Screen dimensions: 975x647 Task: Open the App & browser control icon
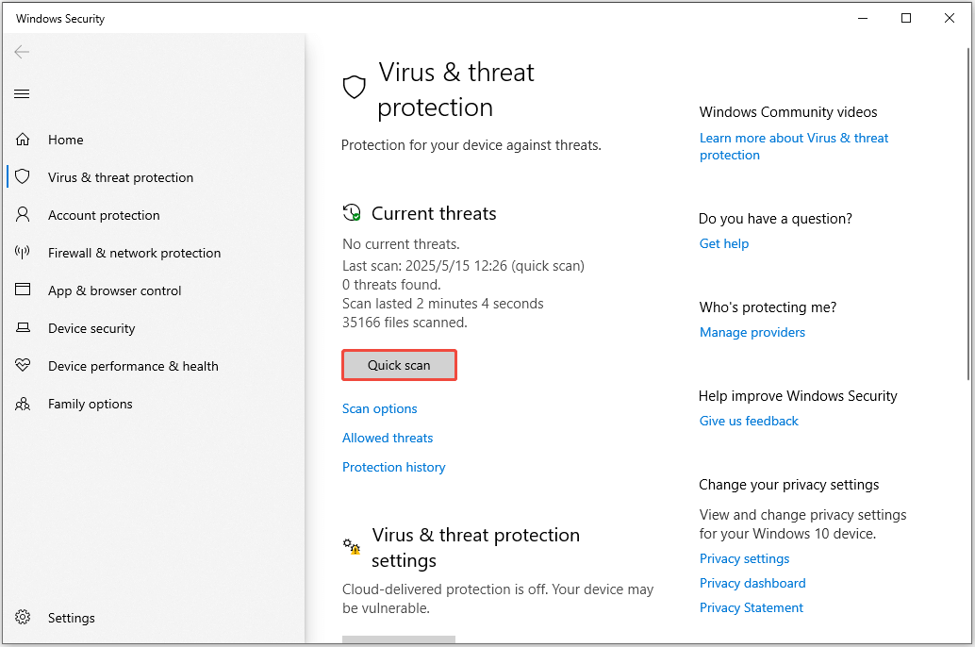[x=23, y=290]
